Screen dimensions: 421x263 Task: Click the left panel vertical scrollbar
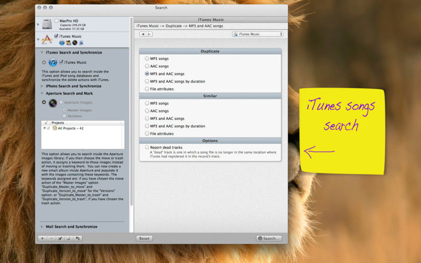pyautogui.click(x=132, y=112)
